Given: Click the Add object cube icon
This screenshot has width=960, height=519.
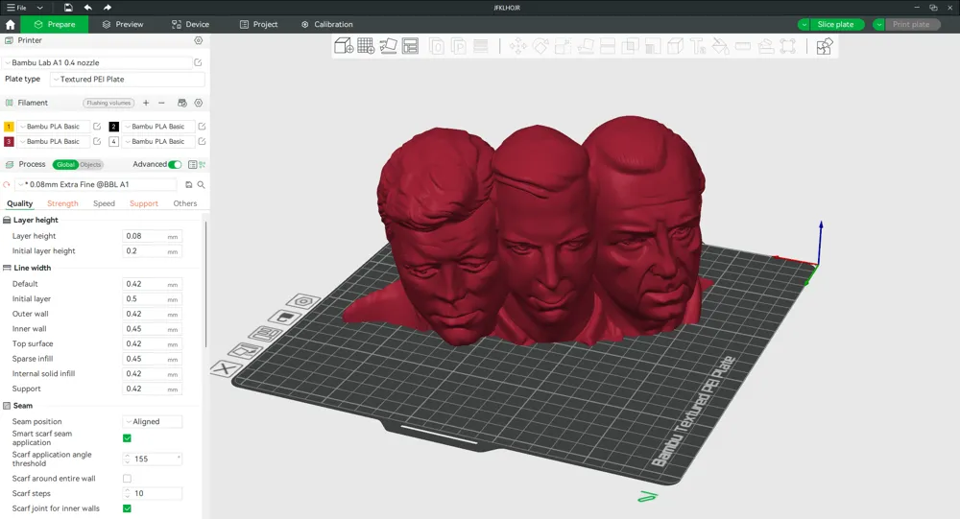Looking at the screenshot, I should (344, 46).
